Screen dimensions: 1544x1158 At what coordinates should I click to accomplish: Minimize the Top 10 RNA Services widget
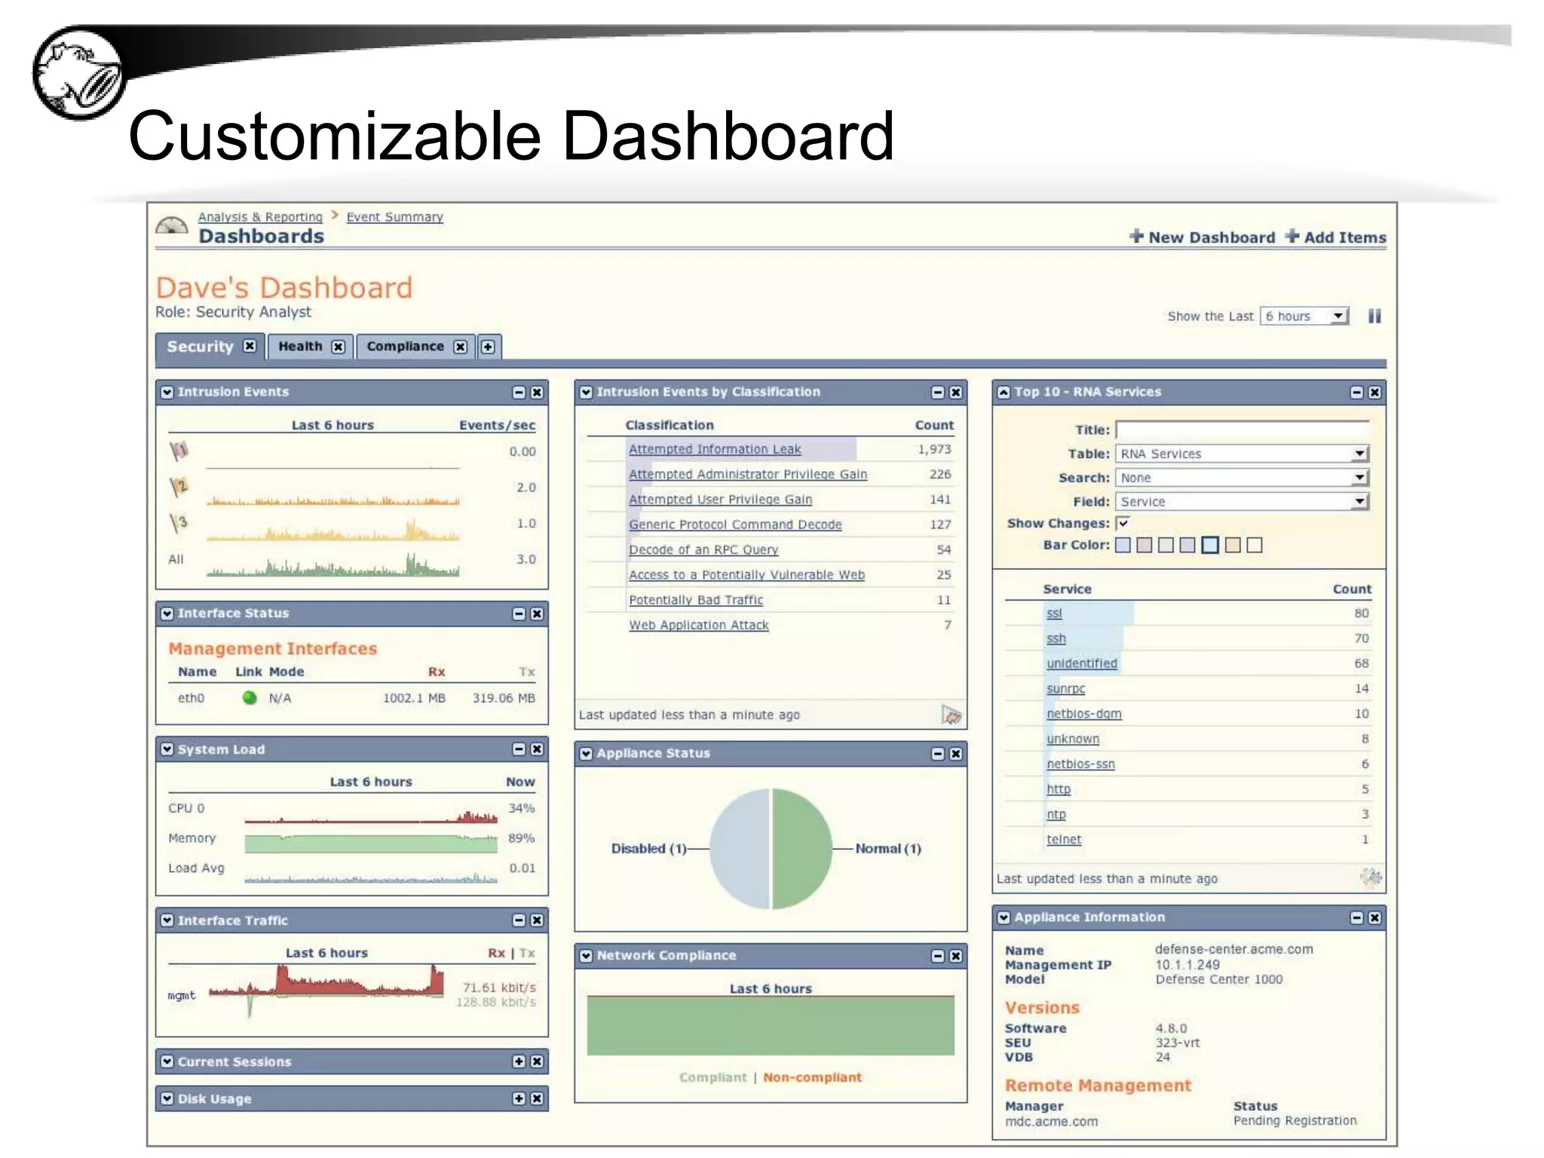point(1357,392)
